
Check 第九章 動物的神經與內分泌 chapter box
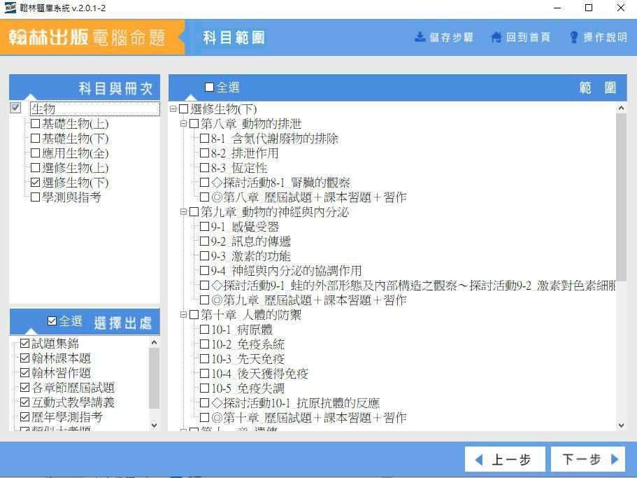click(194, 212)
